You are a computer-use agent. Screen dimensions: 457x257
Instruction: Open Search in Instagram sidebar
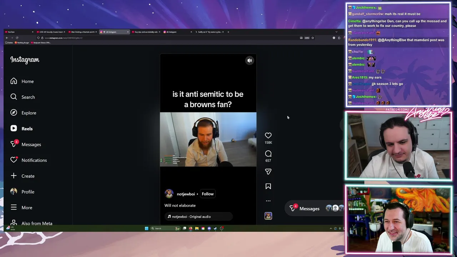click(x=22, y=97)
